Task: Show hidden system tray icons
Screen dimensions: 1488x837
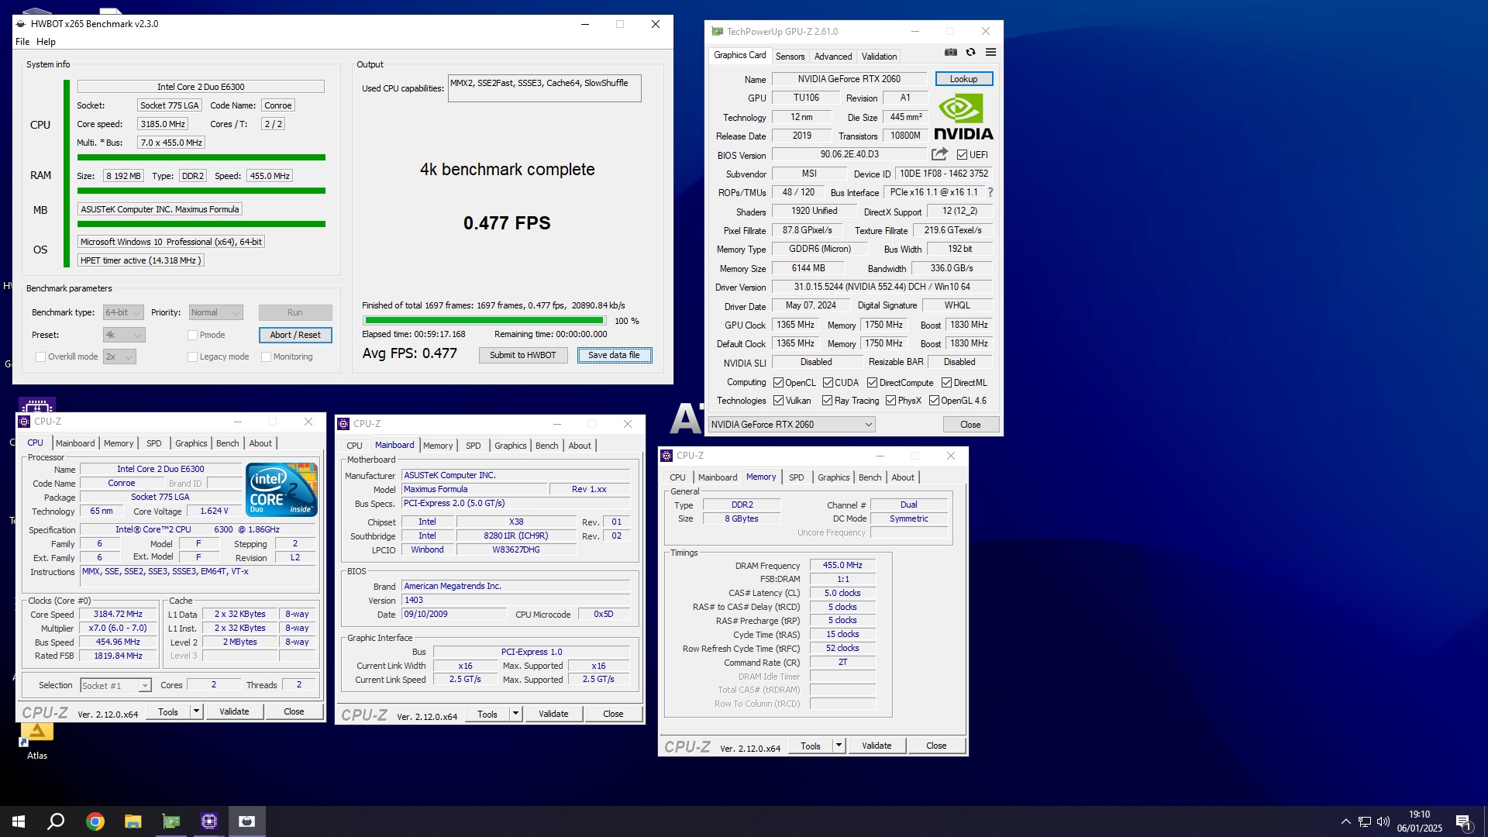Action: (x=1346, y=821)
